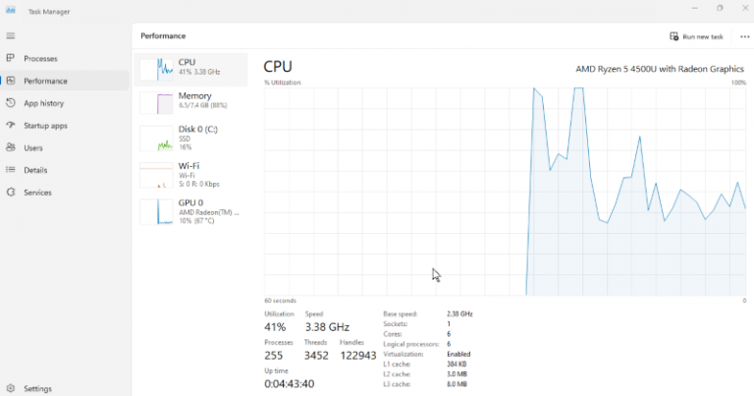Toggle the hamburger navigation menu
754x396 pixels.
(x=11, y=35)
